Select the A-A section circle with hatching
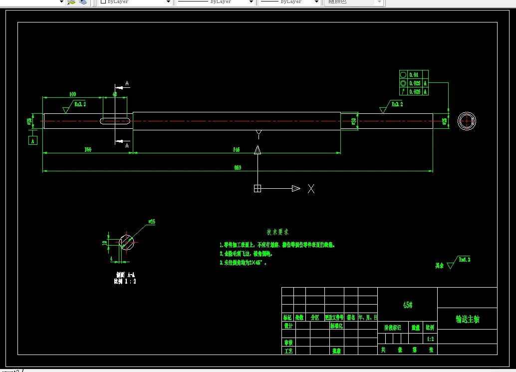516x372 pixels. point(127,242)
